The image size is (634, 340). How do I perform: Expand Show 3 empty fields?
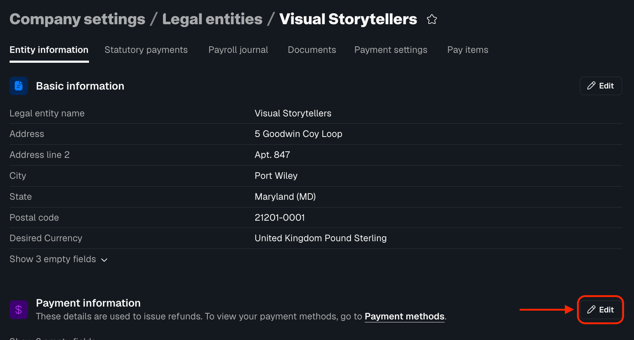pyautogui.click(x=58, y=259)
